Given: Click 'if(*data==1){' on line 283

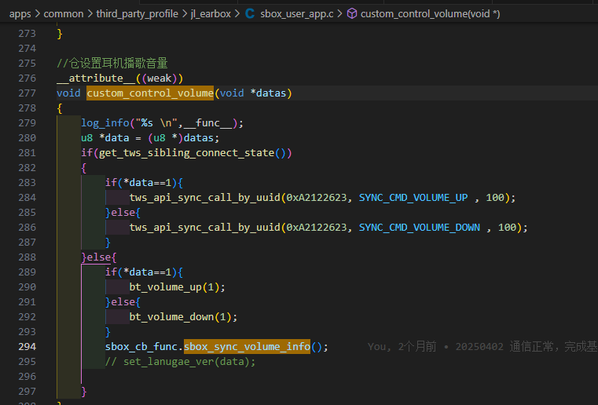Looking at the screenshot, I should pos(144,183).
